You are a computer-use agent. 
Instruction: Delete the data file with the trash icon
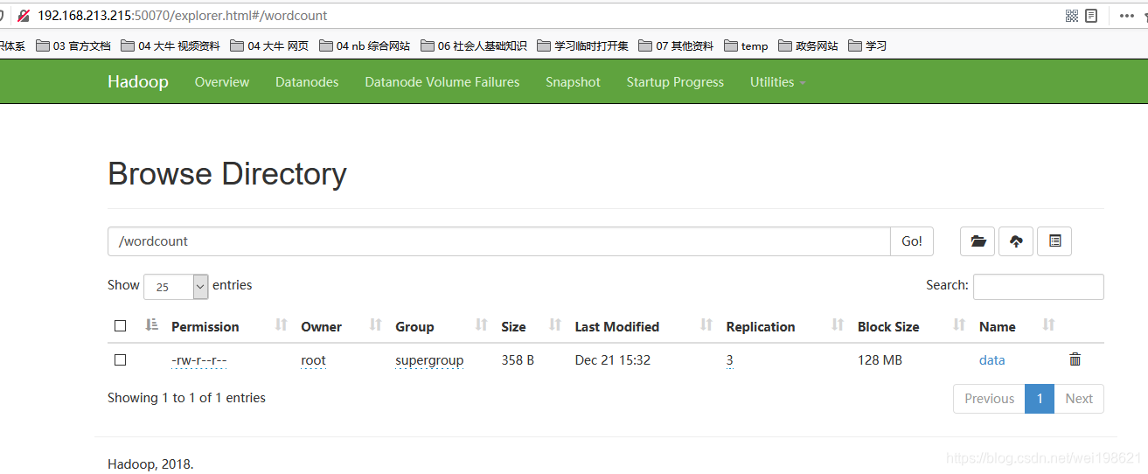1075,359
